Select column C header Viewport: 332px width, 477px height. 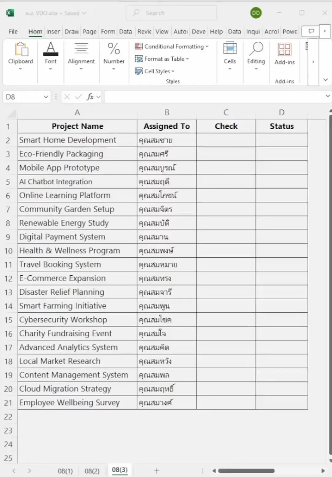click(x=226, y=113)
